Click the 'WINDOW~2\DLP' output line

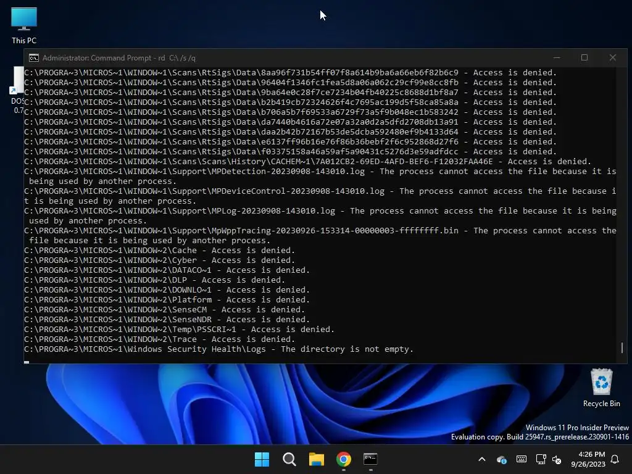pyautogui.click(x=155, y=280)
